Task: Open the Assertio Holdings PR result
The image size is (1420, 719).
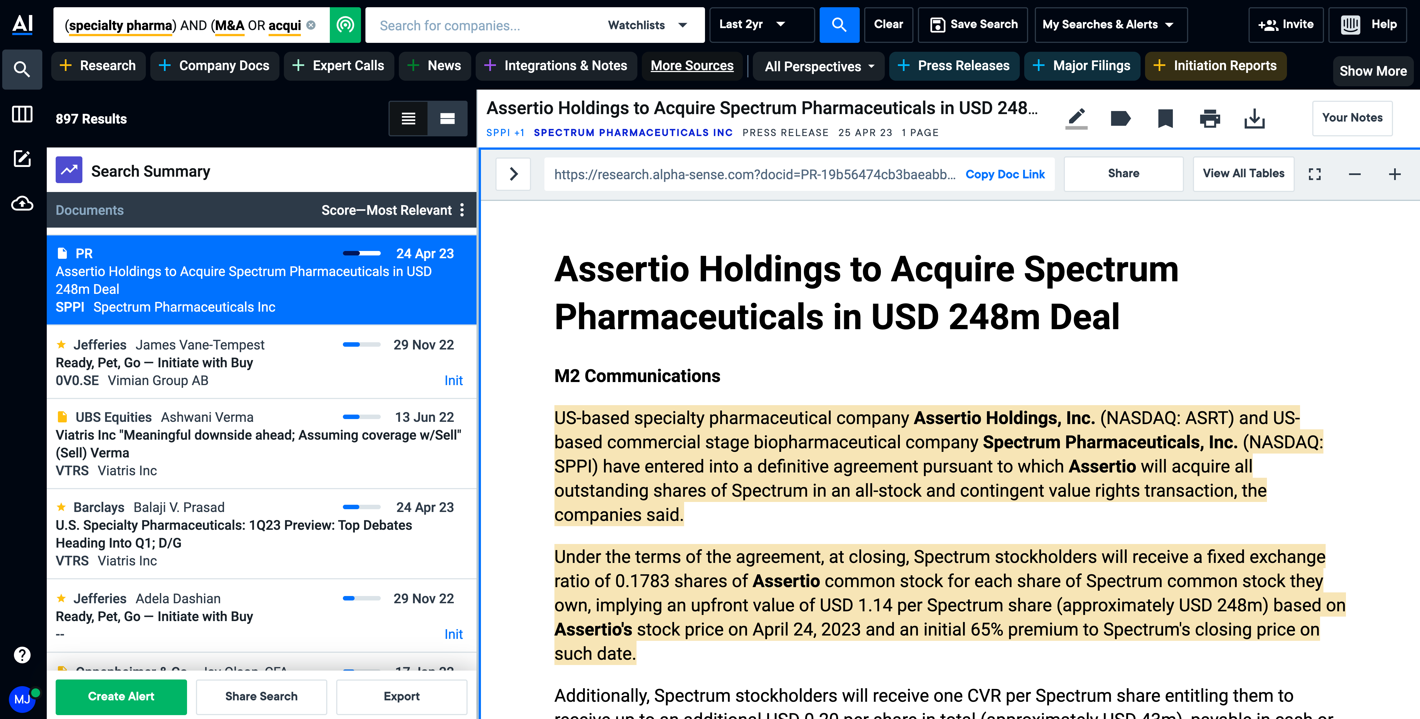Action: [261, 280]
